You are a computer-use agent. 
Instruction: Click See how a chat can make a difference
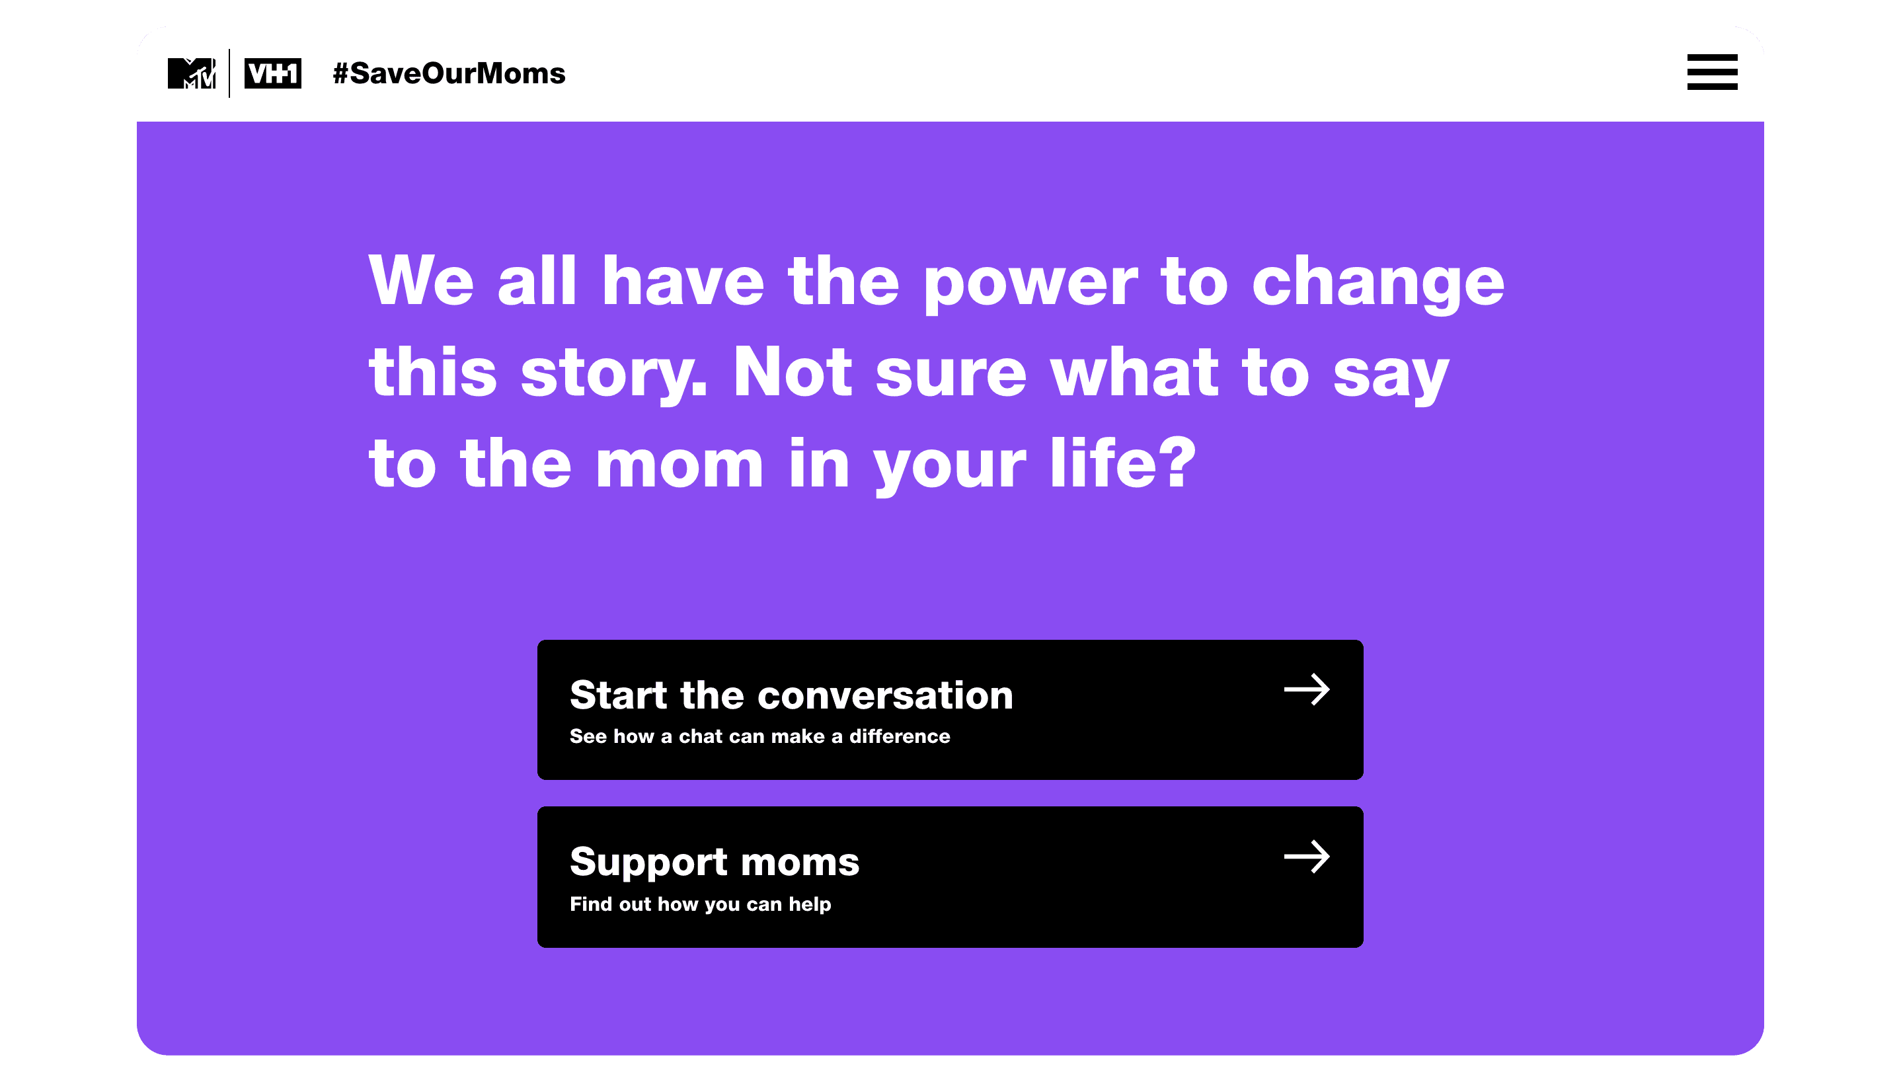tap(759, 736)
